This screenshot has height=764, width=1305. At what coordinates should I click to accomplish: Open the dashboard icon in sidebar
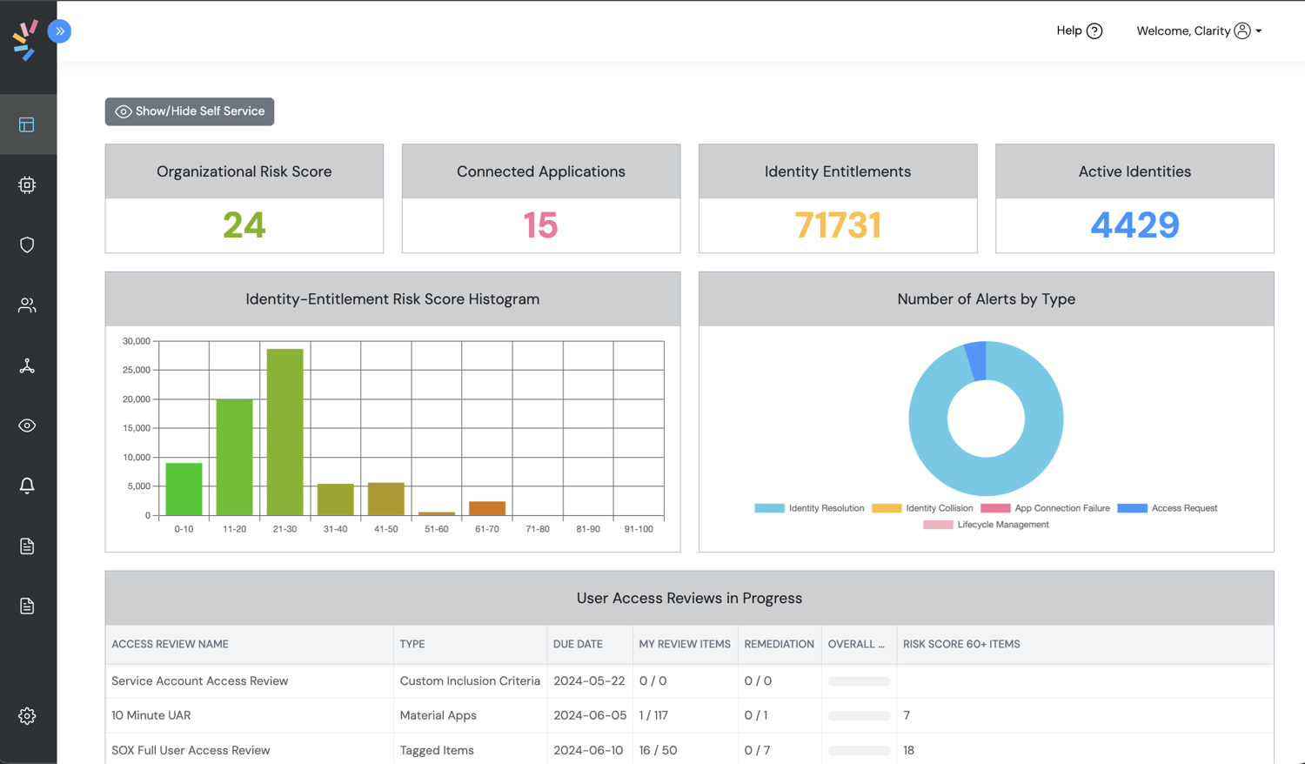[27, 124]
